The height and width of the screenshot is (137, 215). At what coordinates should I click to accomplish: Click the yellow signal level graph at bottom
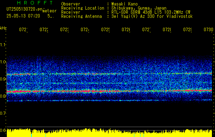click(x=109, y=133)
